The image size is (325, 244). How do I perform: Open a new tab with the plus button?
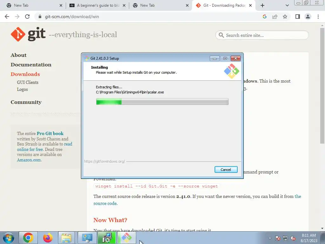click(262, 5)
